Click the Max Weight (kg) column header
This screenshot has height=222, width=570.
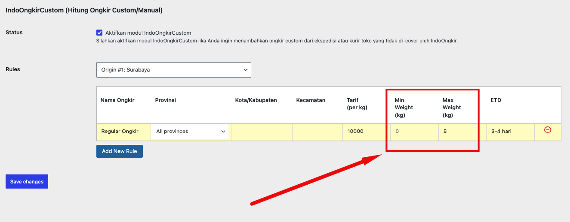[452, 108]
